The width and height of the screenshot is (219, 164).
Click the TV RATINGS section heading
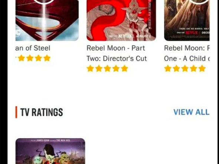[42, 112]
